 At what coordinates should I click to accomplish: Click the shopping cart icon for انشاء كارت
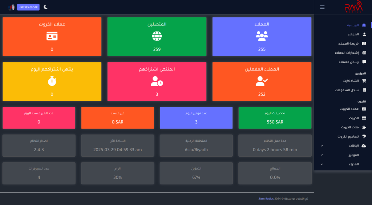(364, 81)
